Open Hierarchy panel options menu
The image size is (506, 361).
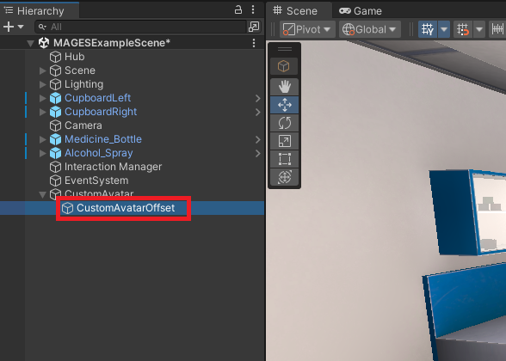click(x=253, y=9)
